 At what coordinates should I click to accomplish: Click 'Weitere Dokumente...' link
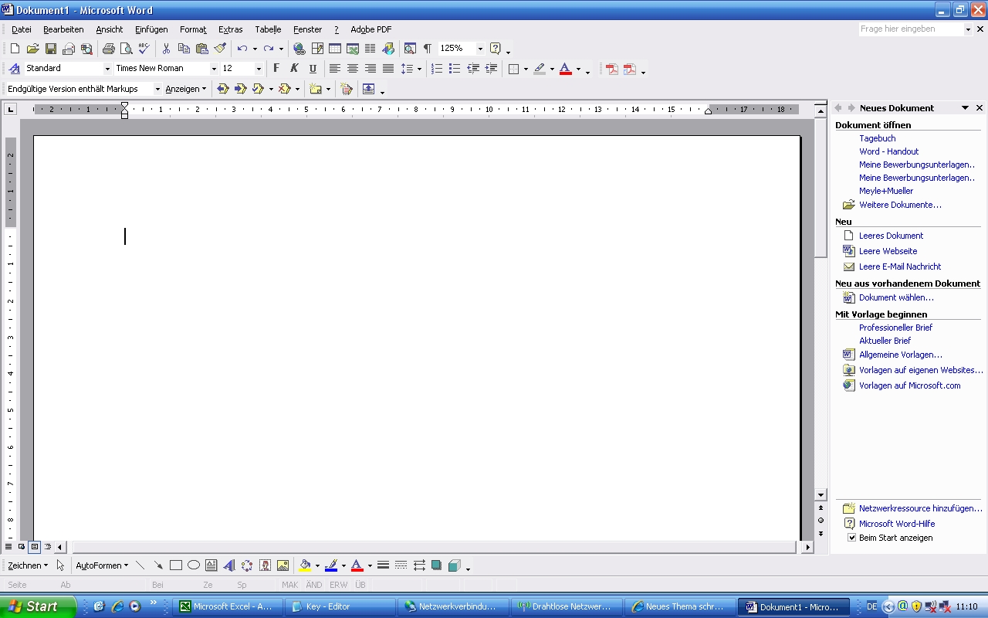(x=900, y=205)
